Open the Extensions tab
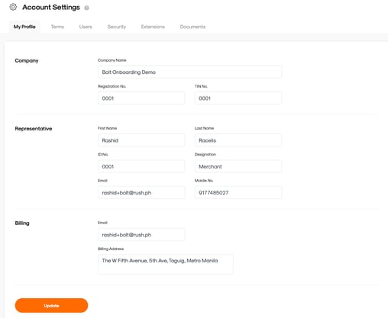This screenshot has height=318, width=388. (x=153, y=27)
